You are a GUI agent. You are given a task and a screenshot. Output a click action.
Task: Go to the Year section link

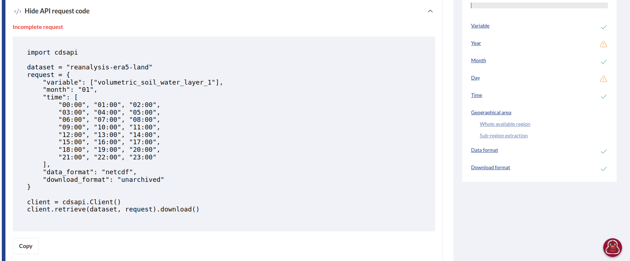[x=476, y=43]
